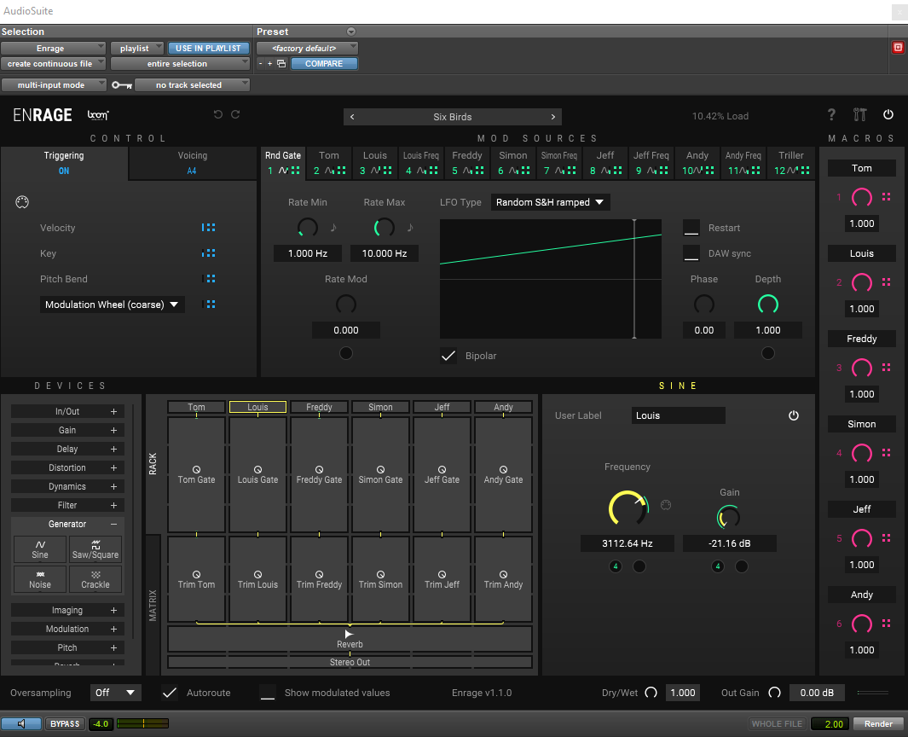Click the main power icon in header
Image resolution: width=908 pixels, height=737 pixels.
tap(888, 115)
